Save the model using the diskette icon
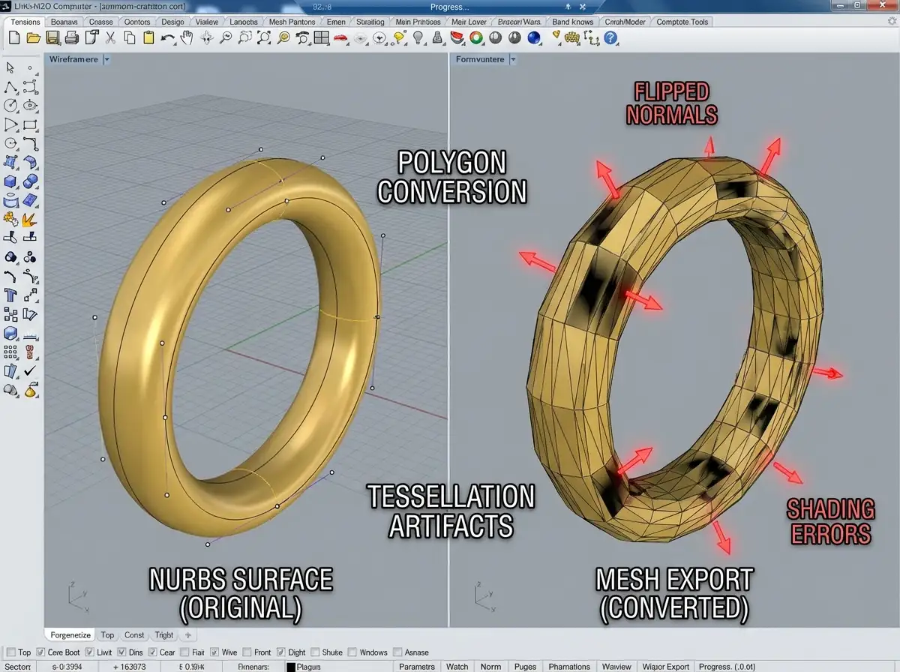The image size is (900, 672). 51,38
